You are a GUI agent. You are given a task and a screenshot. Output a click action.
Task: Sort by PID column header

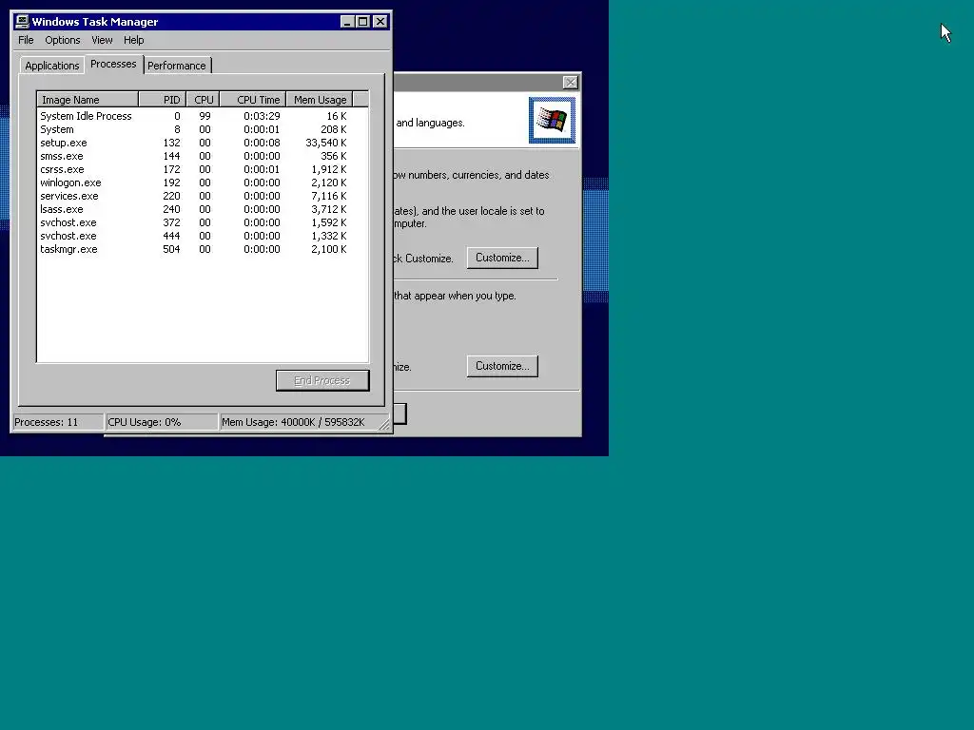tap(163, 100)
